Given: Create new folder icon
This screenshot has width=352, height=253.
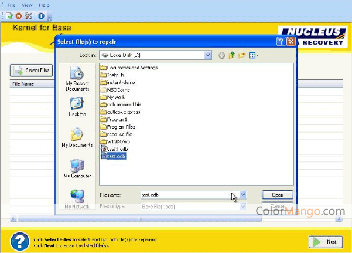Looking at the screenshot, I should (242, 55).
